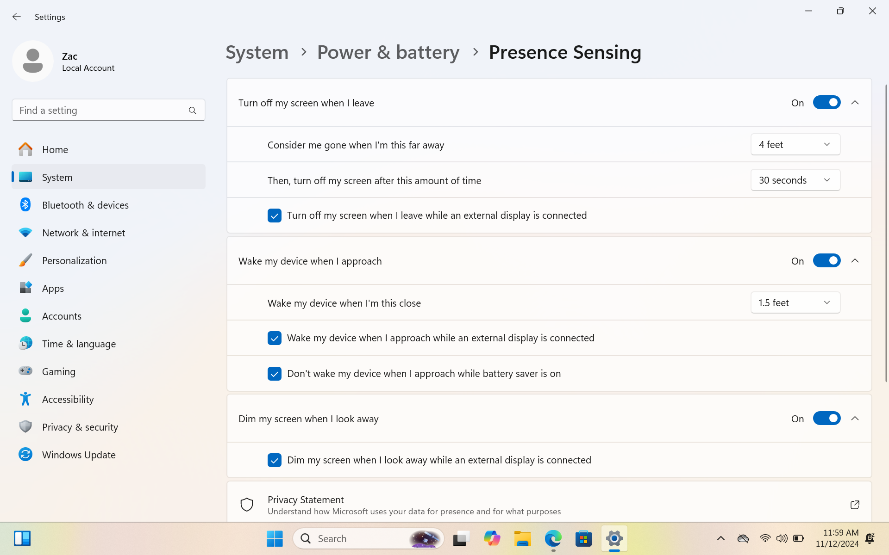Open Accessibility settings
Viewport: 889px width, 555px height.
[68, 399]
